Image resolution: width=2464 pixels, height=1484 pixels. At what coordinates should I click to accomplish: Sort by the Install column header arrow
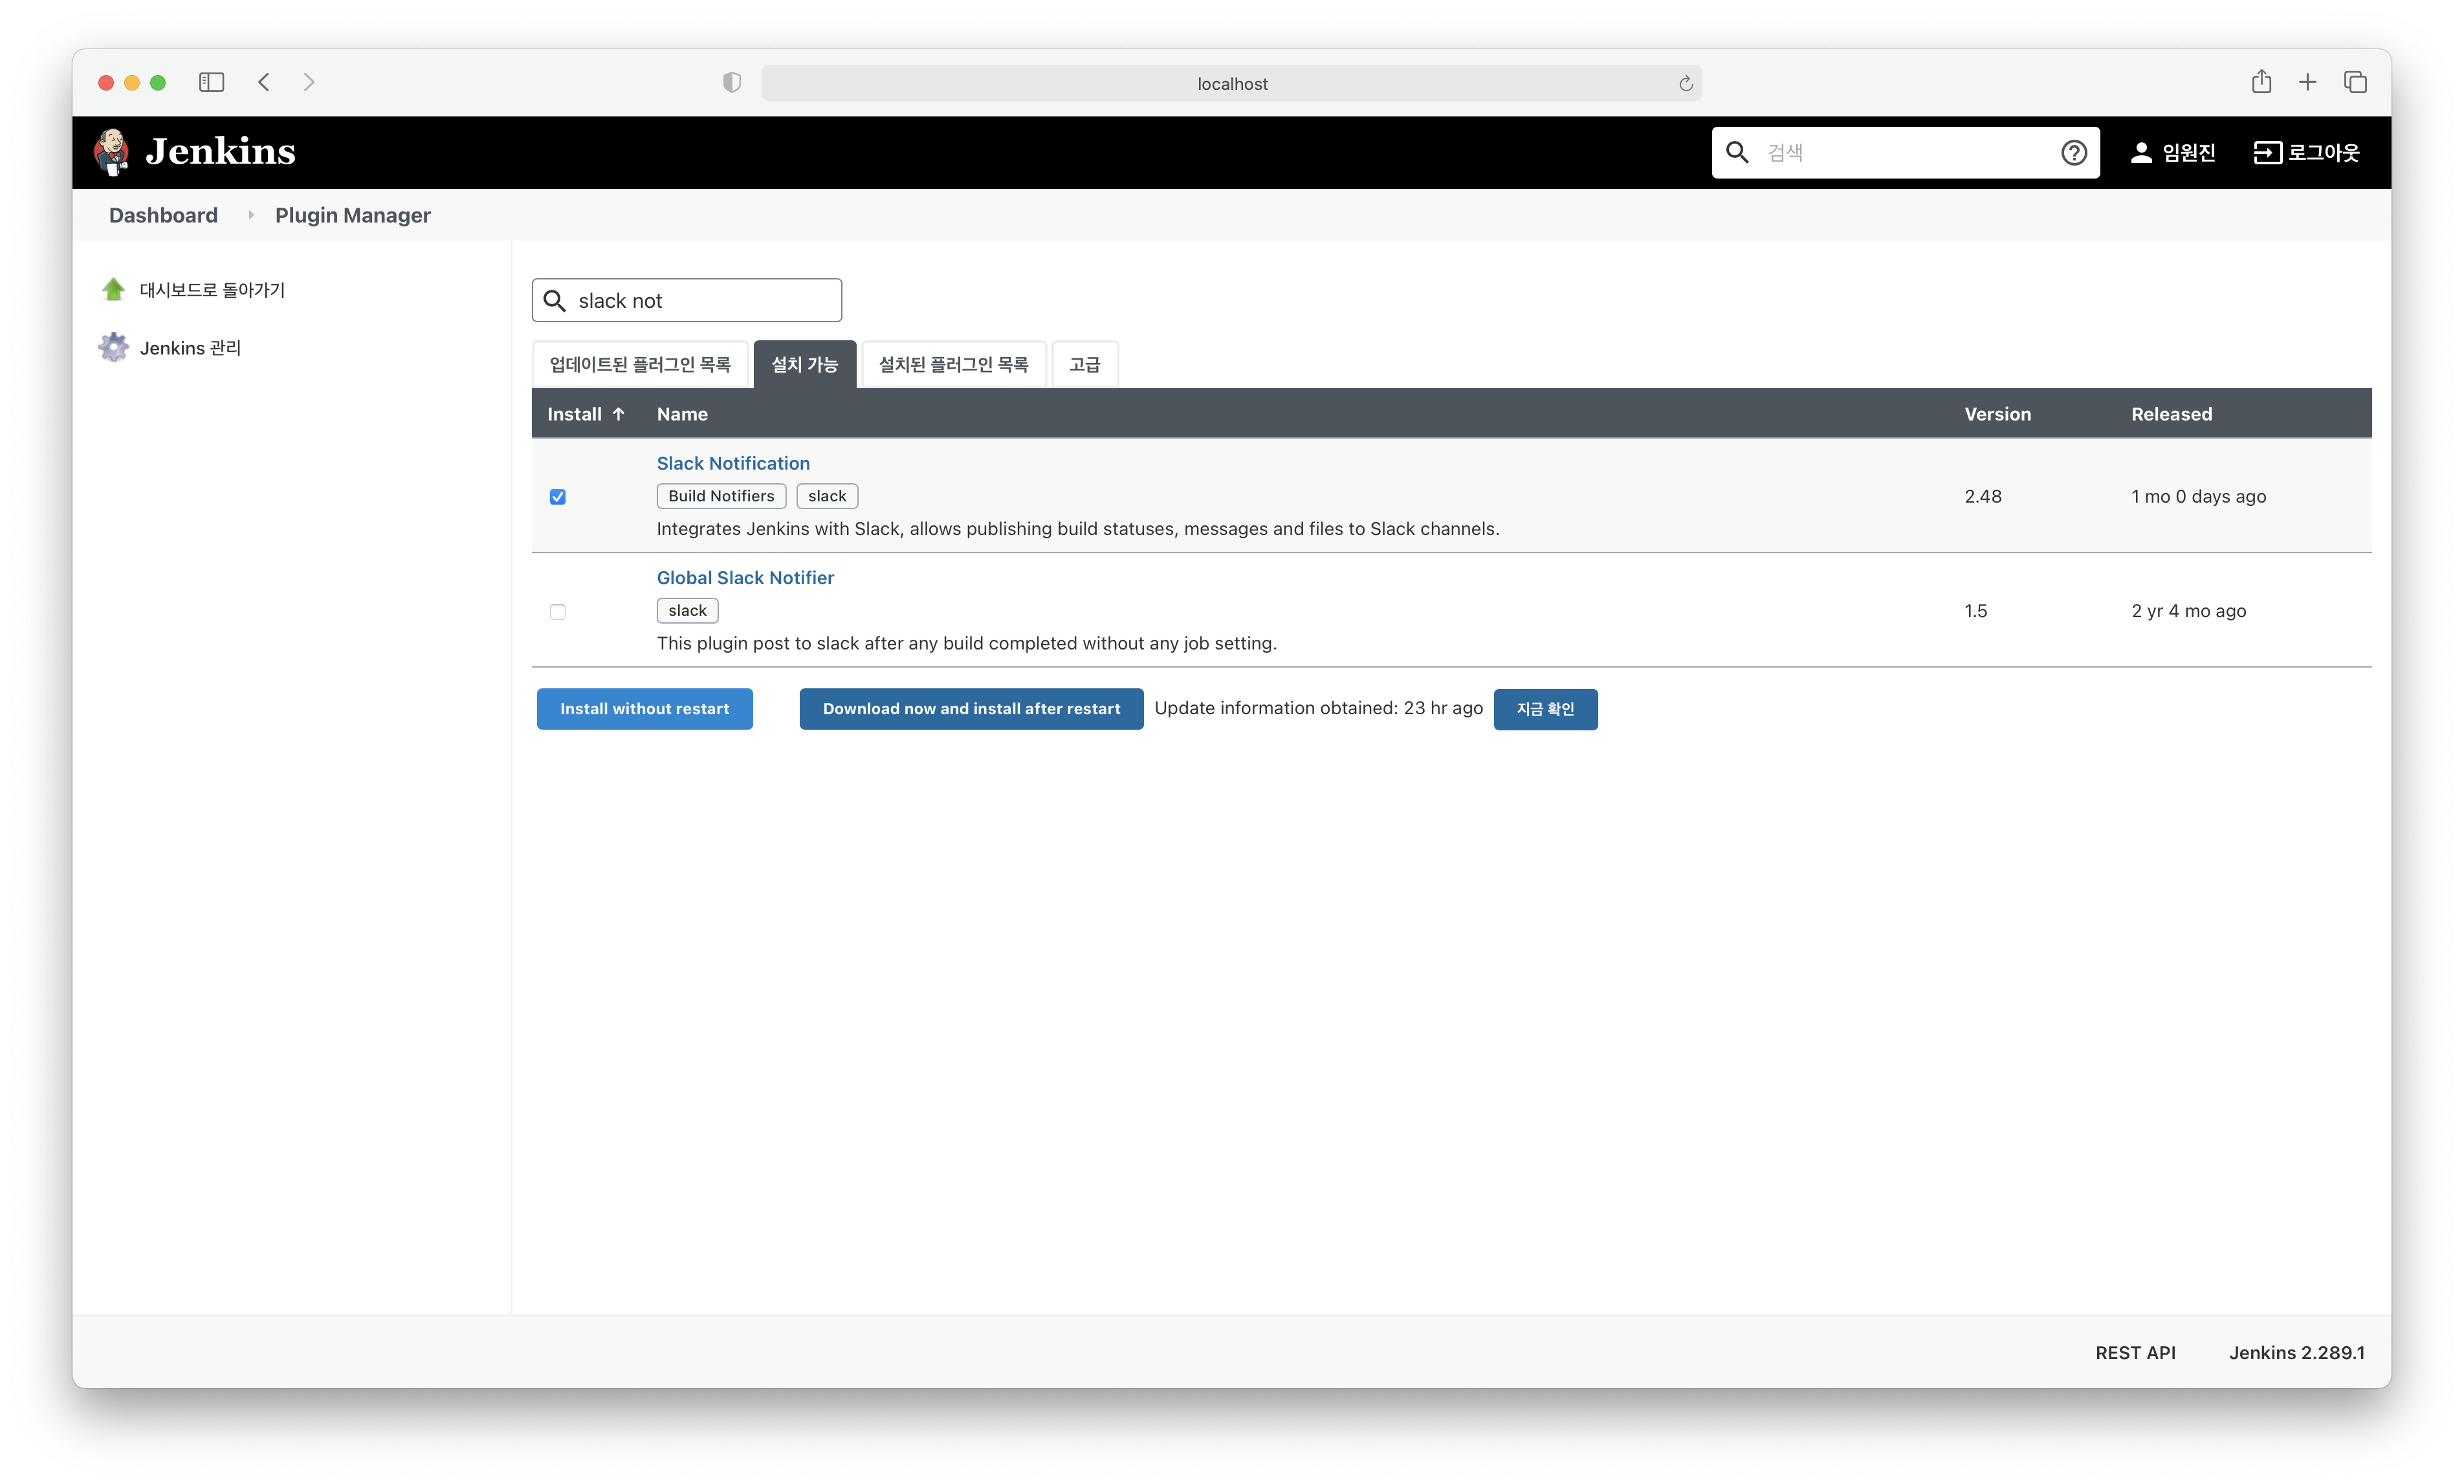[x=619, y=414]
